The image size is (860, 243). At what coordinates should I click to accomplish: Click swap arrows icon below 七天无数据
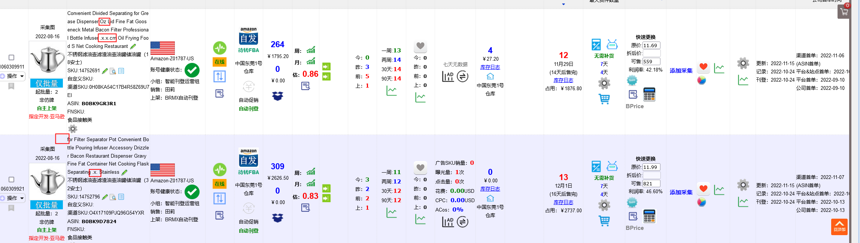pyautogui.click(x=462, y=76)
